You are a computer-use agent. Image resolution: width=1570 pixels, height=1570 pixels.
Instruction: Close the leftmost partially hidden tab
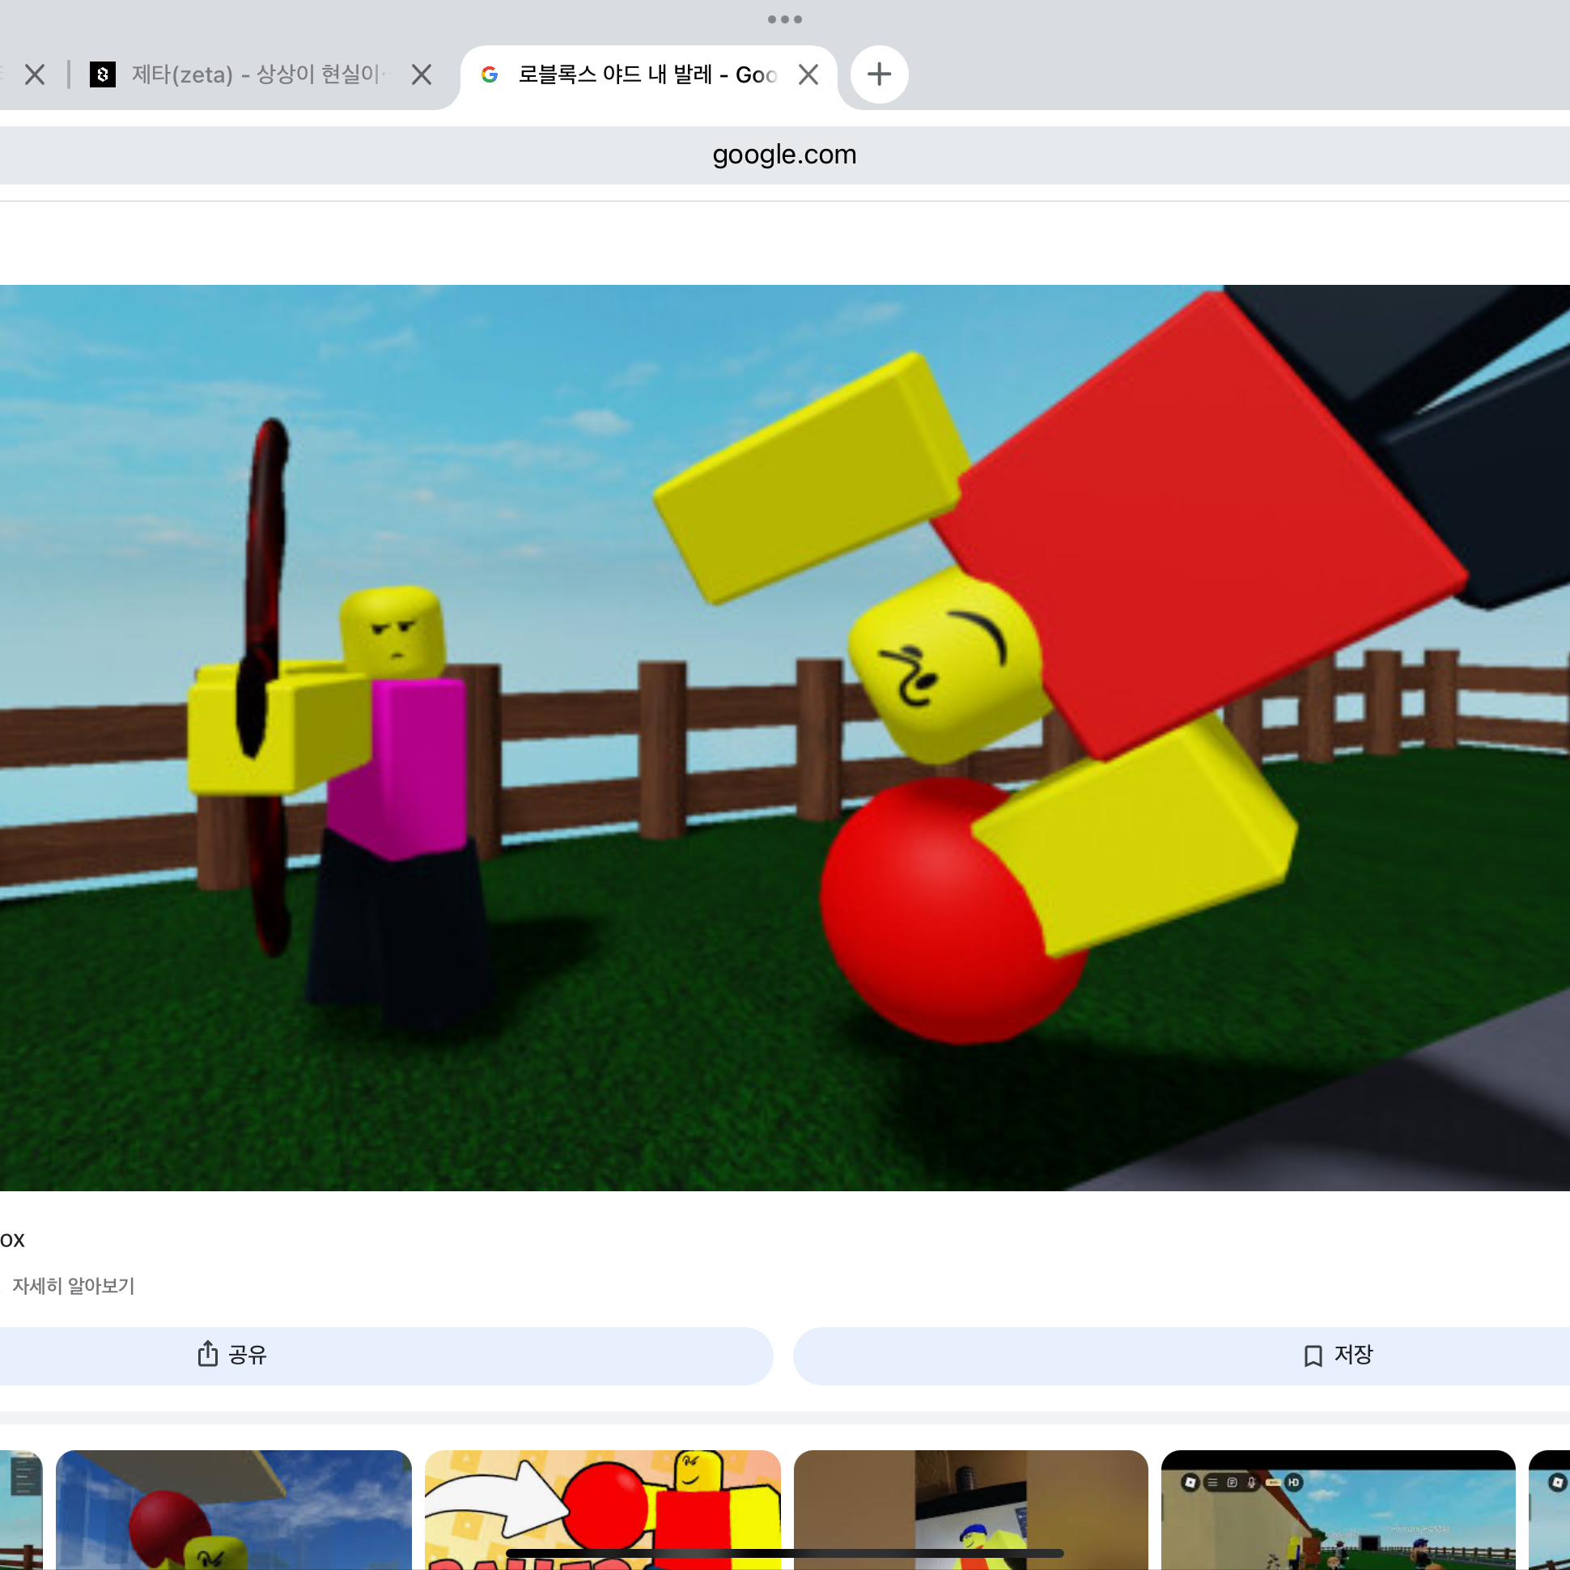click(x=34, y=74)
